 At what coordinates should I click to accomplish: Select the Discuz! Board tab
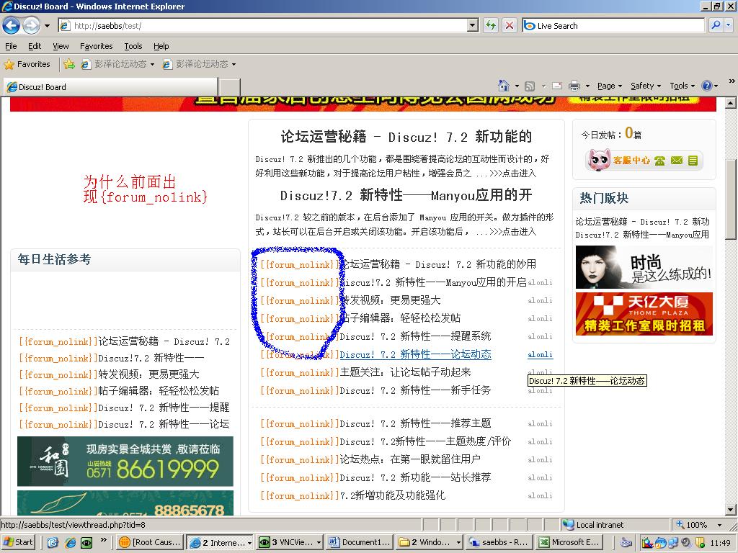pyautogui.click(x=110, y=87)
